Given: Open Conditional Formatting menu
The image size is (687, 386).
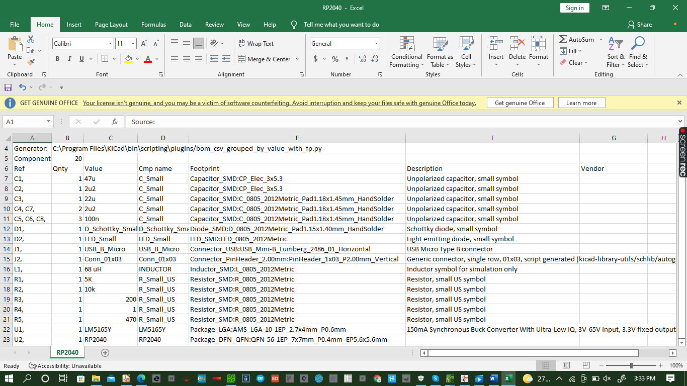Looking at the screenshot, I should 406,52.
